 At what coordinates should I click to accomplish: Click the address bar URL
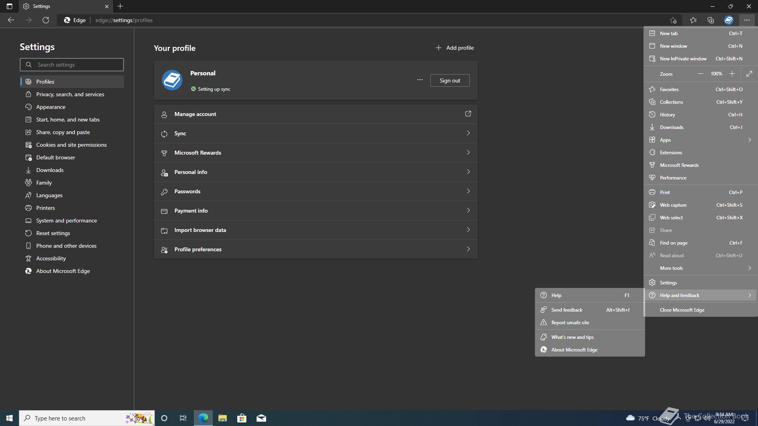[x=124, y=20]
